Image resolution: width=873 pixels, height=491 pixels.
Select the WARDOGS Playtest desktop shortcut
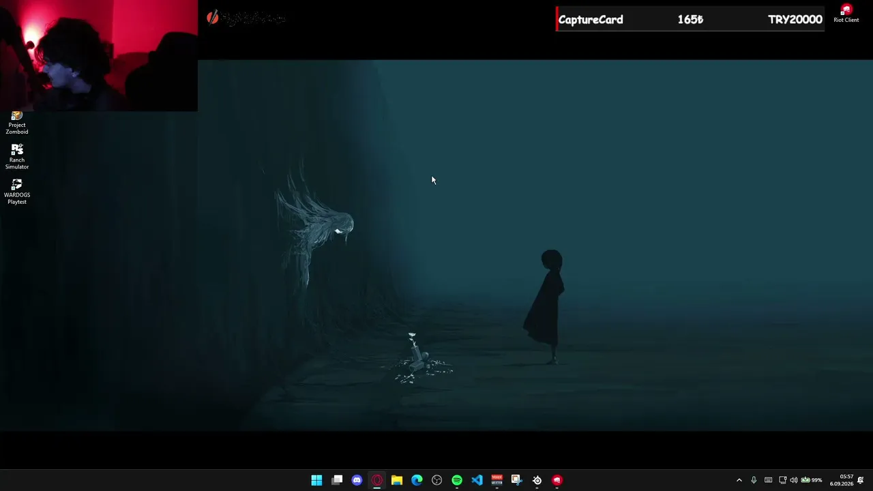click(x=17, y=192)
